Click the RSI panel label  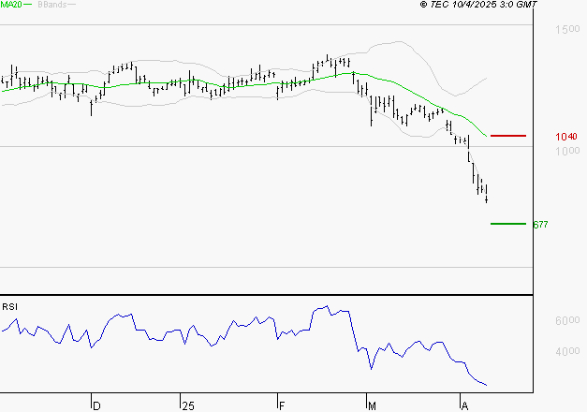tap(9, 306)
